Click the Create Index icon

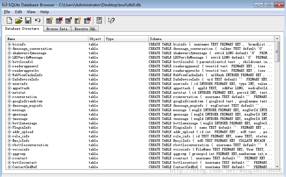[x=78, y=20]
